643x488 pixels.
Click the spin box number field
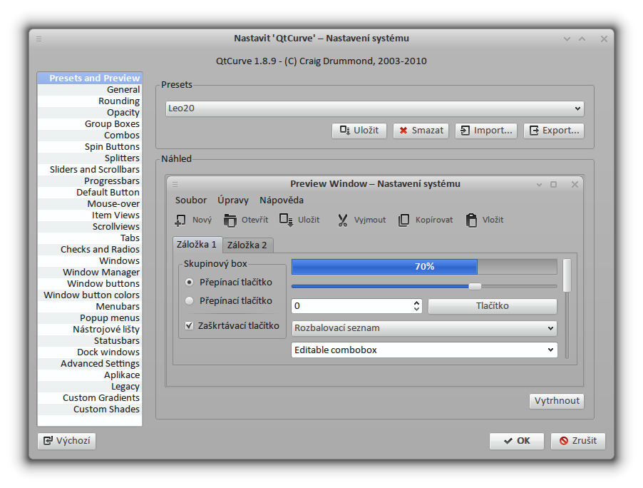[x=353, y=306]
